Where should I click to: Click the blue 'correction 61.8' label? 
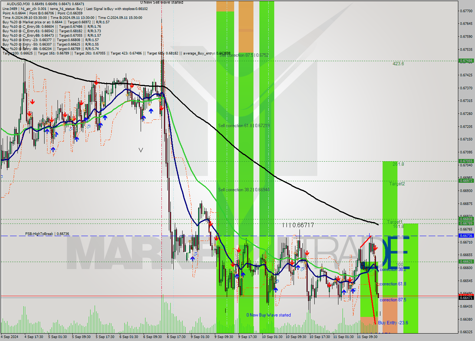[393, 284]
